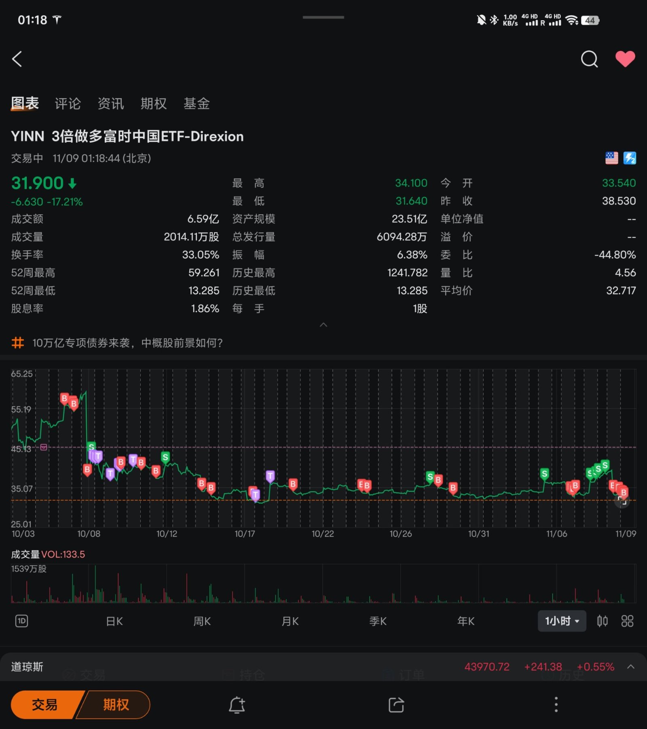Toggle the red heart favorite icon
This screenshot has width=647, height=729.
tap(625, 59)
